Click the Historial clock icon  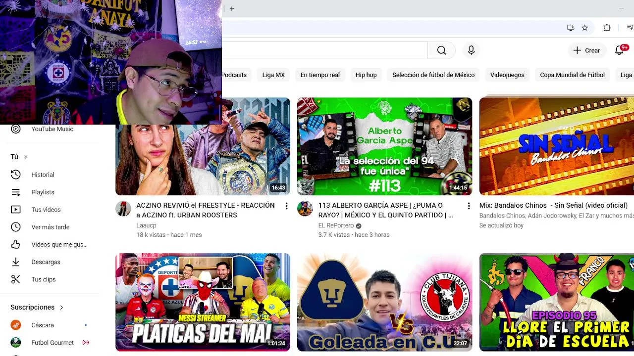(x=16, y=175)
